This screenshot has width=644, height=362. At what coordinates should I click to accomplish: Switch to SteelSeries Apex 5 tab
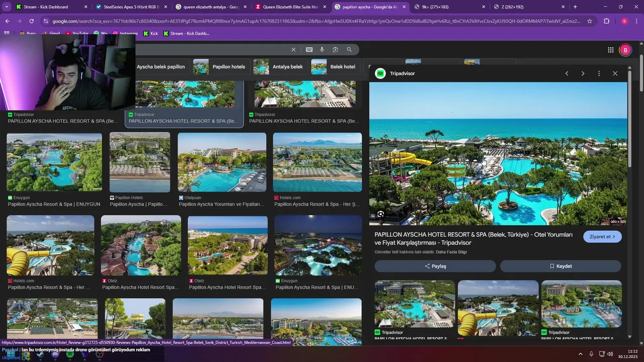pos(132,7)
